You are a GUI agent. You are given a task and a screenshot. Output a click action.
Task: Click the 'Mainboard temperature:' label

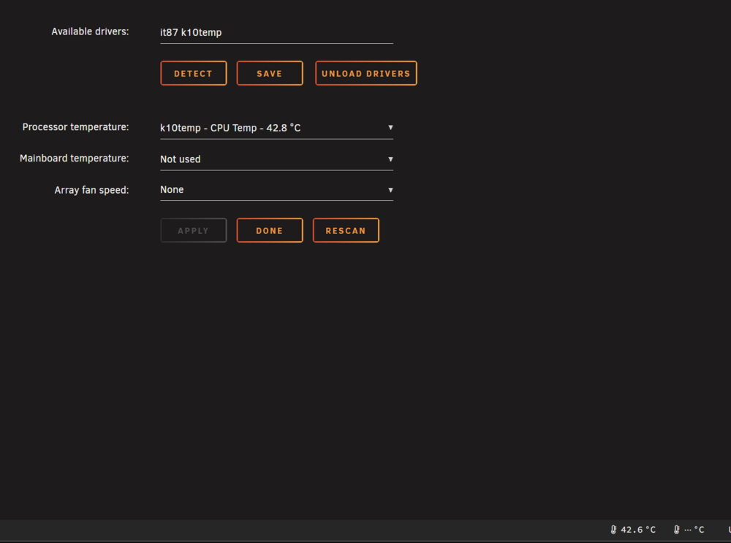[74, 159]
